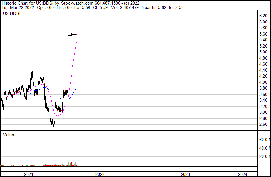Click the 5.60 price axis label

point(263,34)
